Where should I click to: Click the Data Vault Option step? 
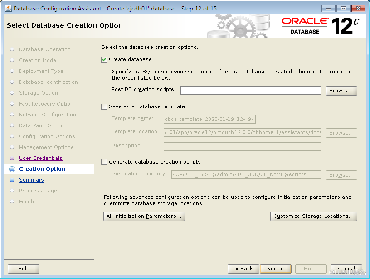click(41, 125)
